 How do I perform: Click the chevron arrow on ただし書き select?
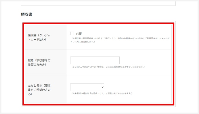[x=102, y=87]
